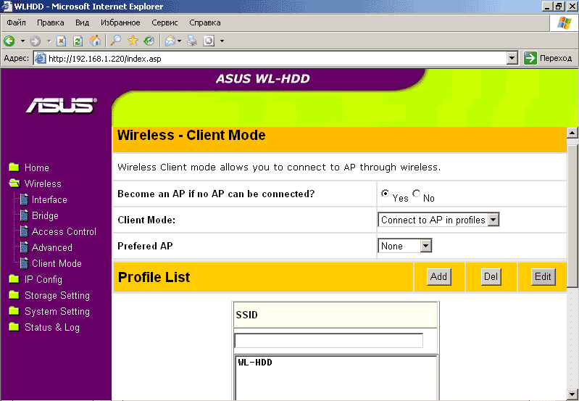This screenshot has width=579, height=401.
Task: Open the Favorites star toolbar icon
Action: (x=133, y=41)
